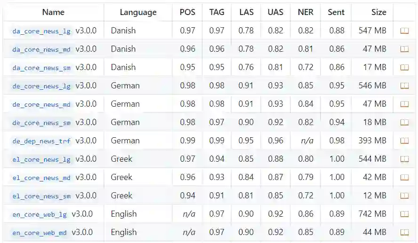Click the Language column header
The width and height of the screenshot is (418, 243).
tap(138, 12)
